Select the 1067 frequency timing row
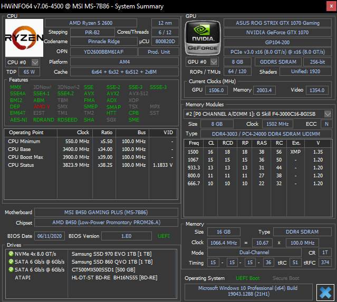 coord(257,160)
